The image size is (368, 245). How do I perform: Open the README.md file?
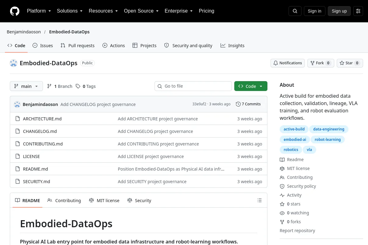36,169
